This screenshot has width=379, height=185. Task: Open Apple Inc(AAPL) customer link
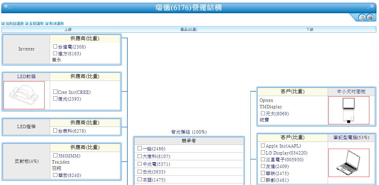point(283,146)
